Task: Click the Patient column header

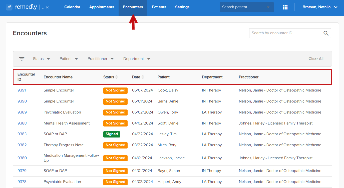Action: coord(164,77)
